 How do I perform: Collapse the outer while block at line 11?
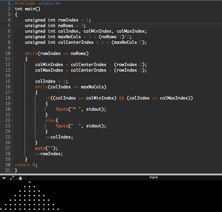12,59
